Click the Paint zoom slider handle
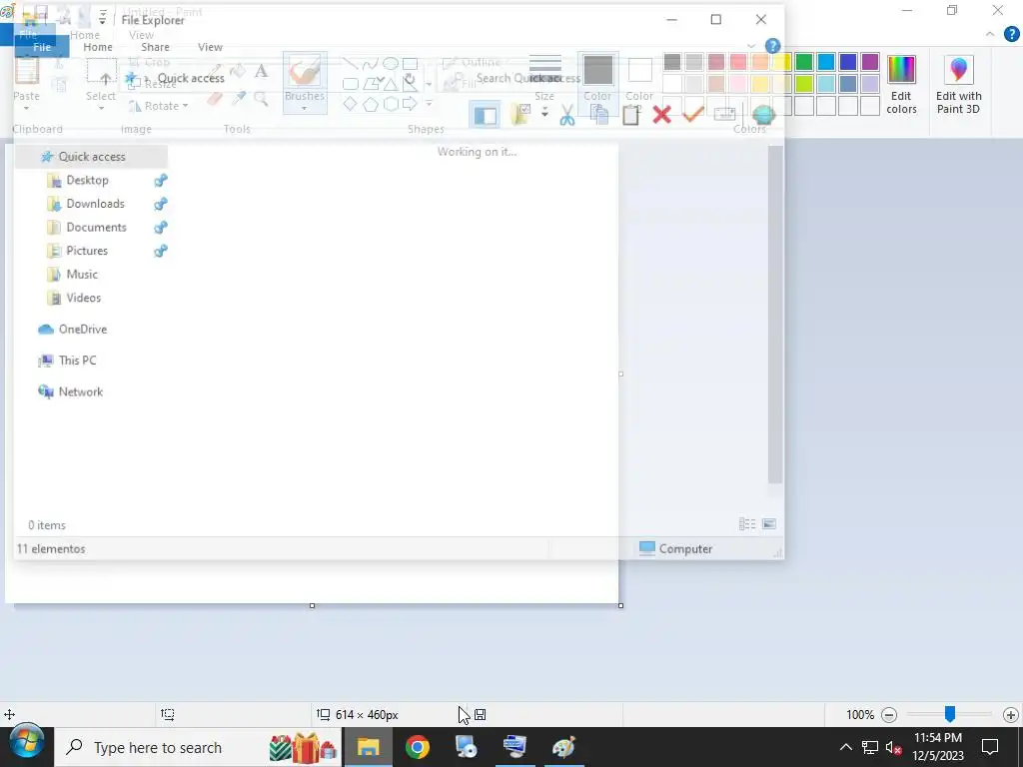The image size is (1023, 767). click(x=950, y=714)
